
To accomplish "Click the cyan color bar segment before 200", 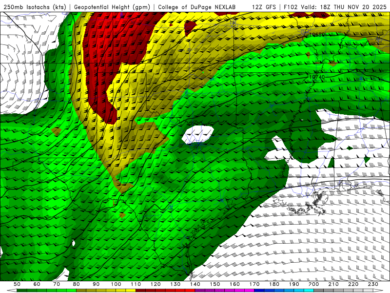I will point(309,291).
